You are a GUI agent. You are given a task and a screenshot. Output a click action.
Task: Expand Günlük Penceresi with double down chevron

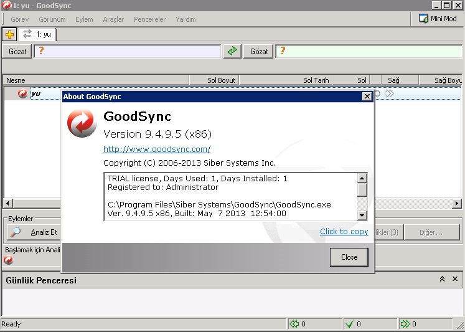coord(455,280)
